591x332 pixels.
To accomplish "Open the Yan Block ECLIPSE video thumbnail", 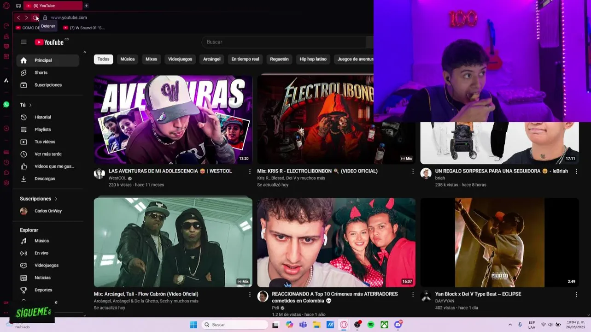I will click(x=500, y=243).
